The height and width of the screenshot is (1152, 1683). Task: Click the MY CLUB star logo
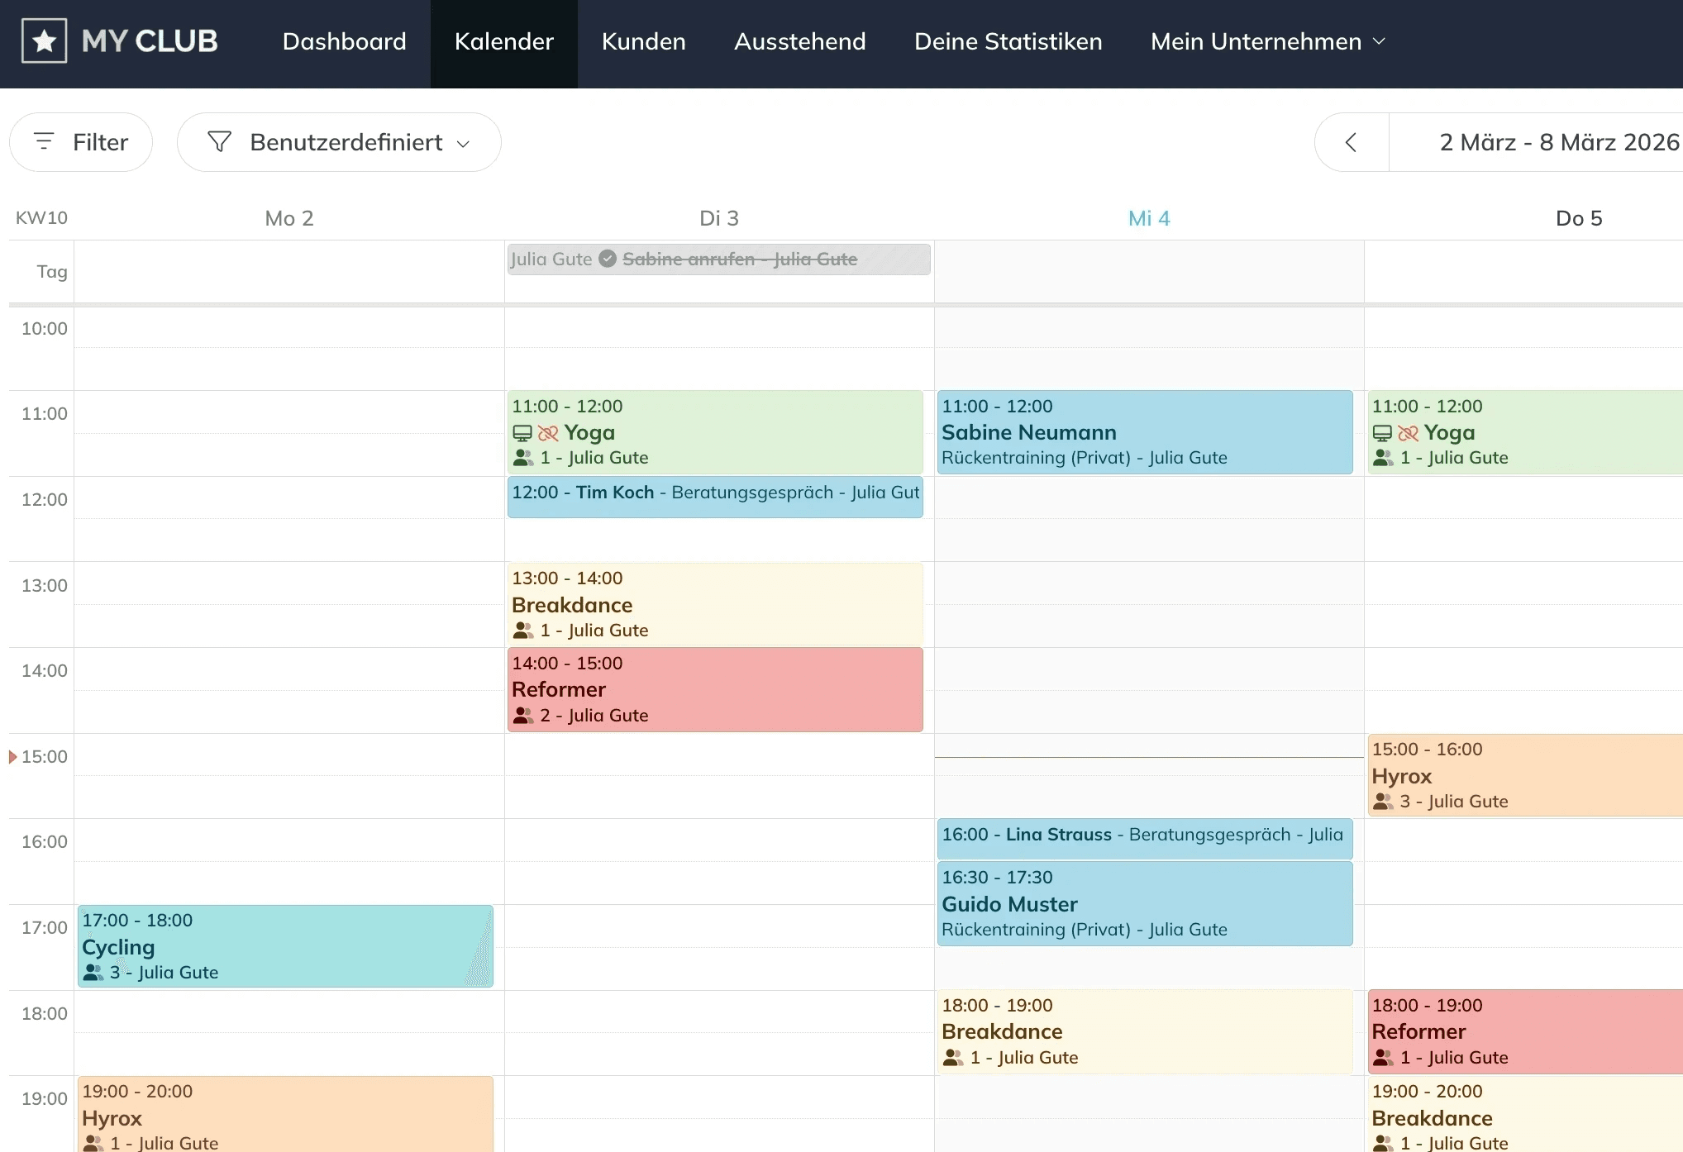(x=43, y=40)
